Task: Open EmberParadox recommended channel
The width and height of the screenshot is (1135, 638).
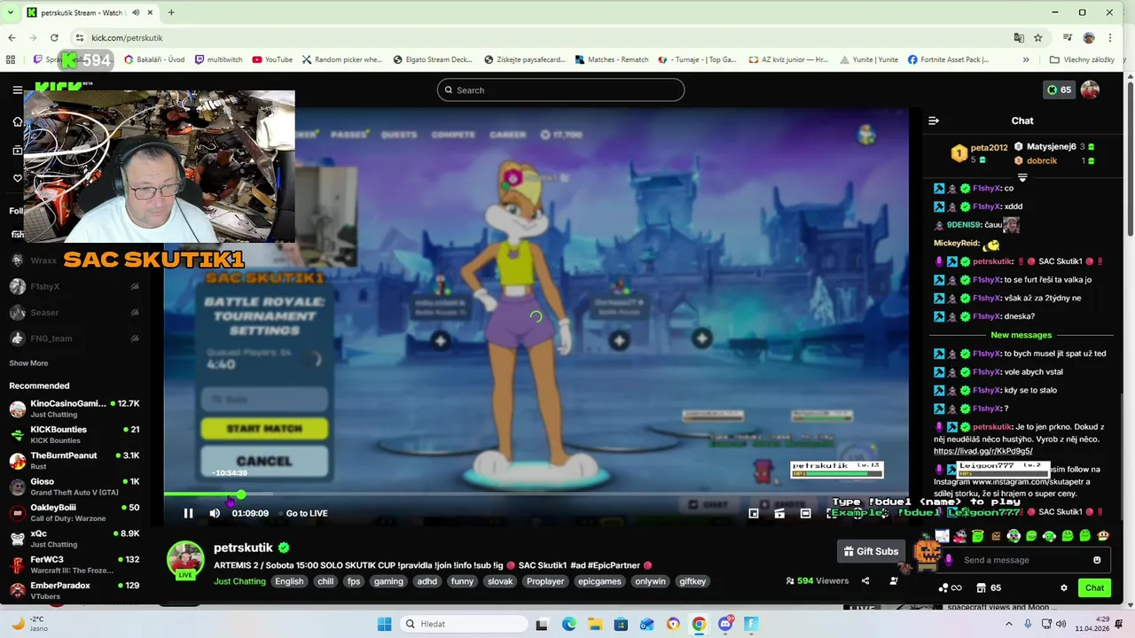Action: 74,591
